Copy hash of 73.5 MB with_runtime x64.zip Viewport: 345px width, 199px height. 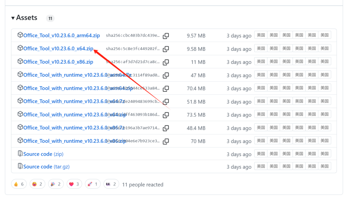pyautogui.click(x=166, y=115)
